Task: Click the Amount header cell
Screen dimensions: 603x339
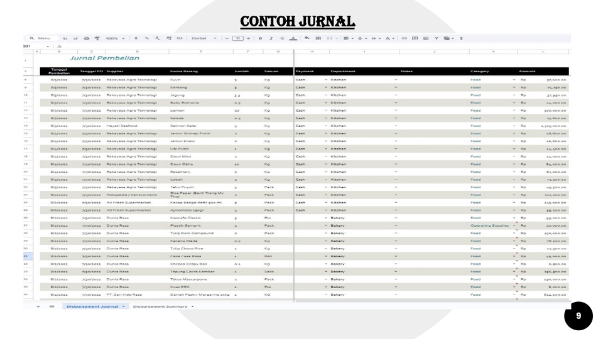Action: [543, 72]
